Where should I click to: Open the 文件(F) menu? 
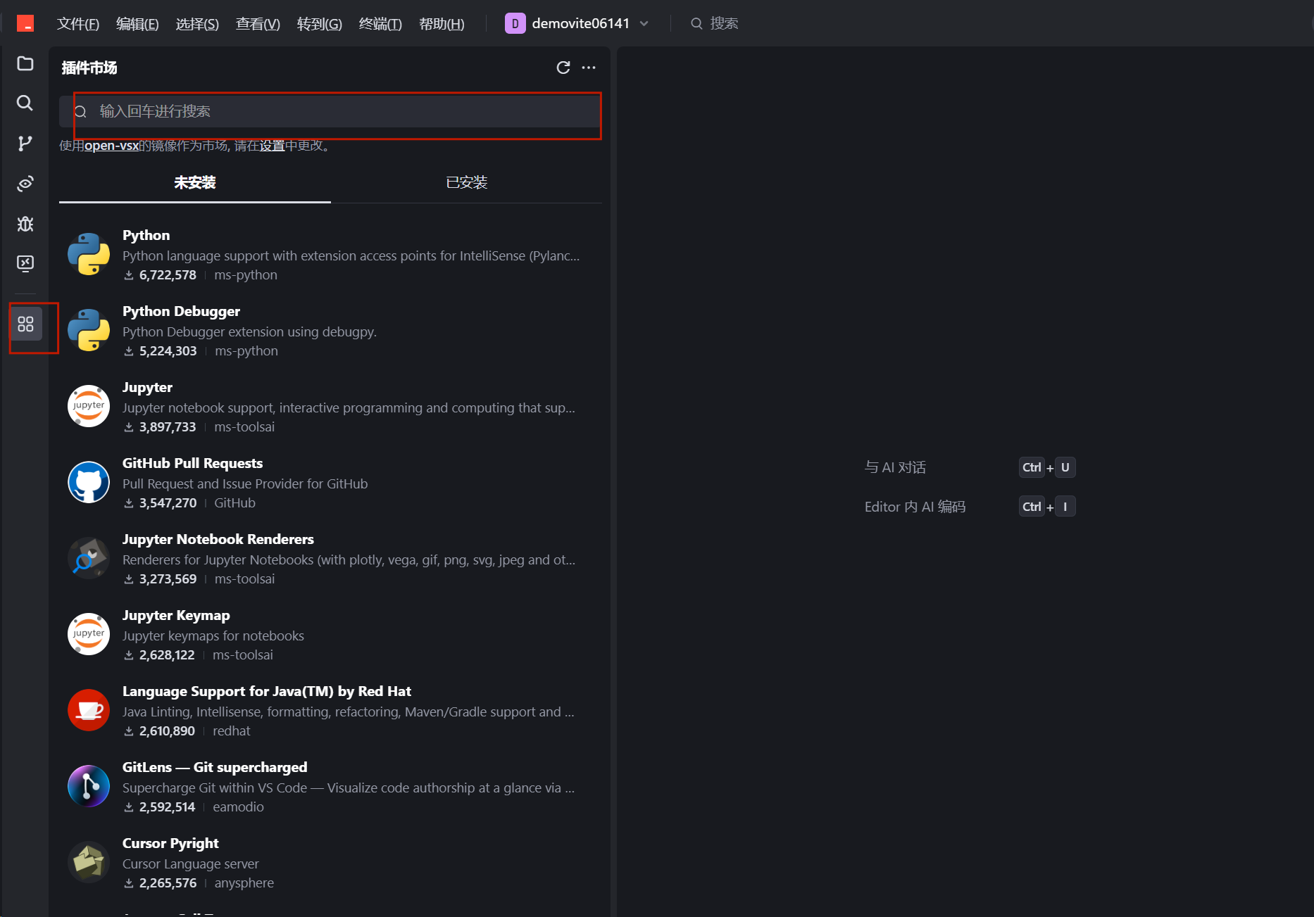click(x=77, y=24)
